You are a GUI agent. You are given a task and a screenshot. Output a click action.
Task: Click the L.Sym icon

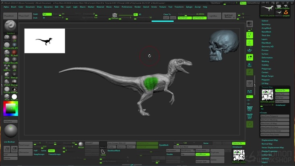[249, 91]
